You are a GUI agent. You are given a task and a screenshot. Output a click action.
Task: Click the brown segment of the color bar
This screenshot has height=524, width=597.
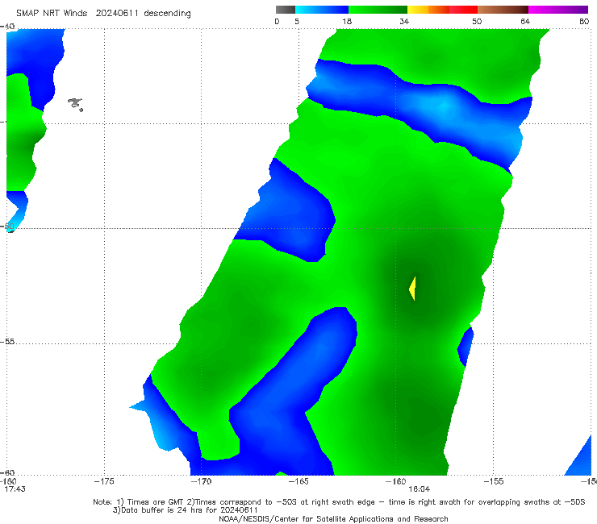click(x=503, y=10)
